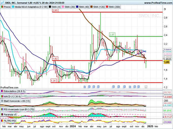This screenshot has height=129, width=173.
Task: Click the -9,1127 Paranoia value
Action: click(168, 117)
